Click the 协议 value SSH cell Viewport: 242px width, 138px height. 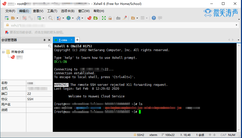coord(39,99)
